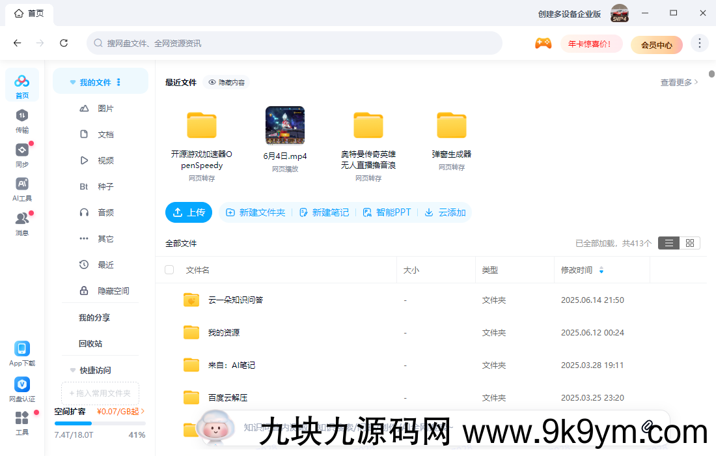Open the 工具 tools sidebar icon

[x=22, y=423]
